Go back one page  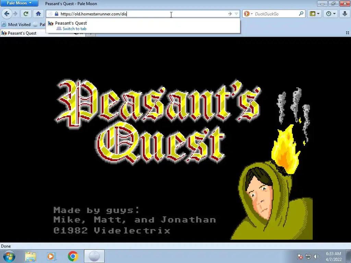coord(7,14)
